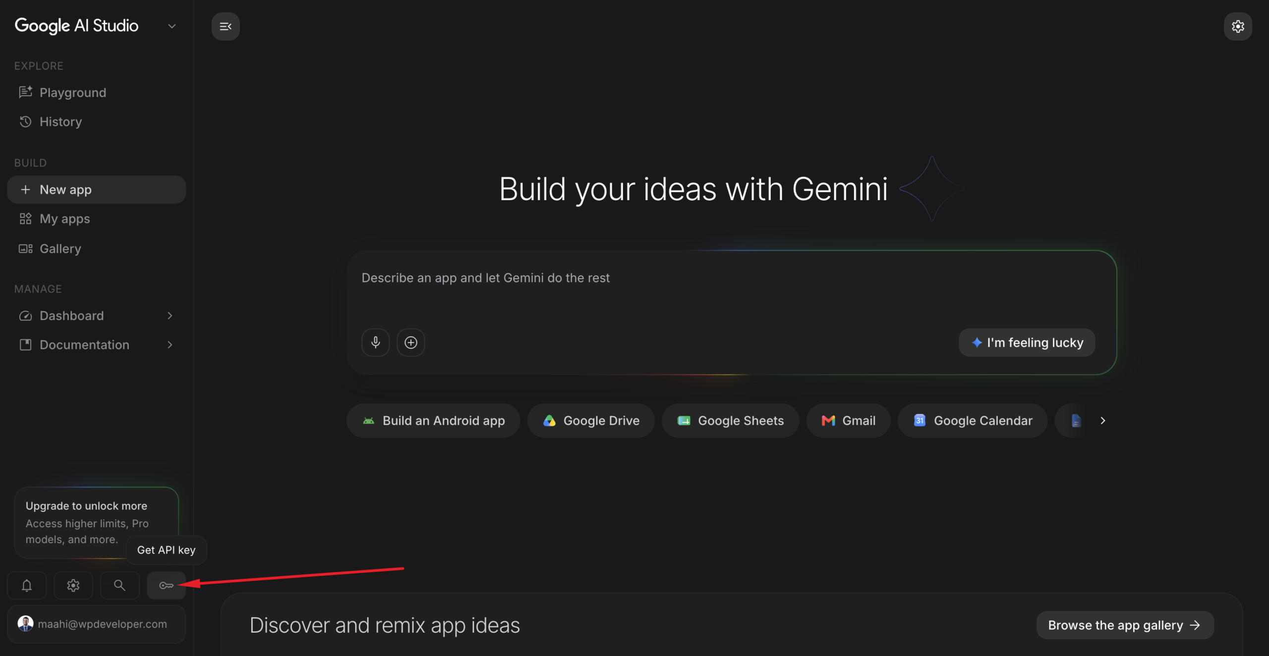
Task: Click the account avatar picture
Action: click(x=25, y=624)
